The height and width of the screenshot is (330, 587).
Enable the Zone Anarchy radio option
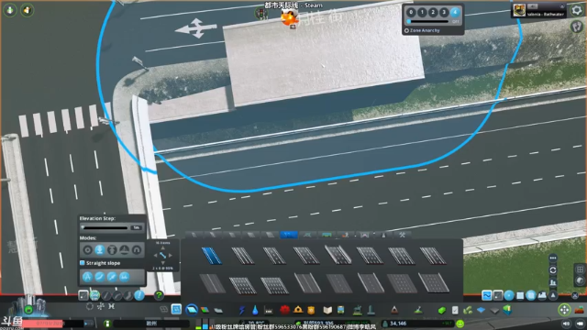[x=406, y=30]
